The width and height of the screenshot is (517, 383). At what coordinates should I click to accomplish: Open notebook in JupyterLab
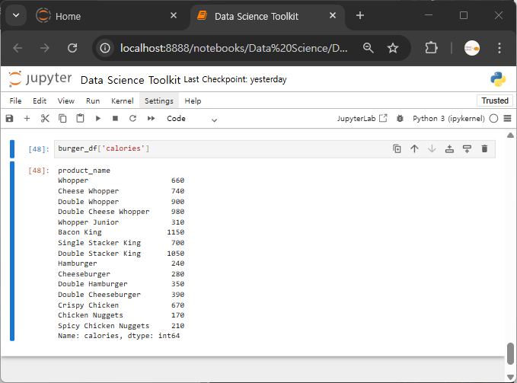362,118
